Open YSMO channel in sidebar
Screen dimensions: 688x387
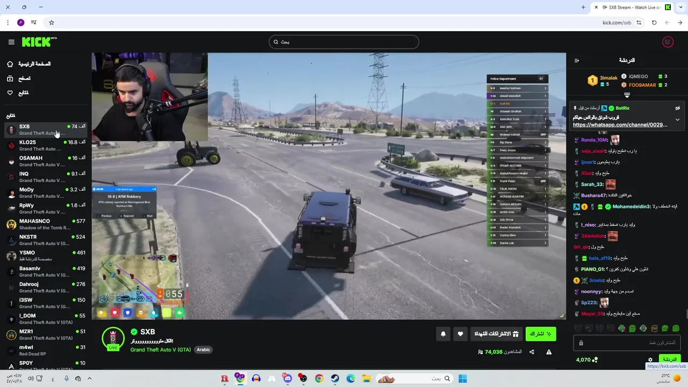(x=46, y=256)
